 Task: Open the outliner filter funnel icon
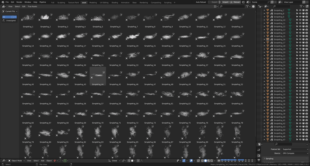302,6
